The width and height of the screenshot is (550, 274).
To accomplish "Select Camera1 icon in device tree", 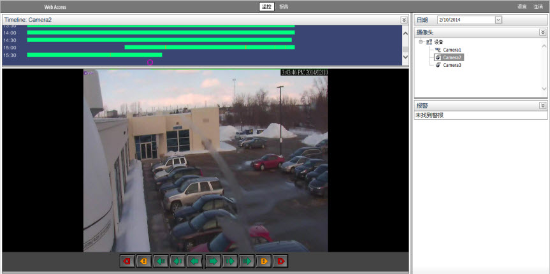I will (438, 50).
